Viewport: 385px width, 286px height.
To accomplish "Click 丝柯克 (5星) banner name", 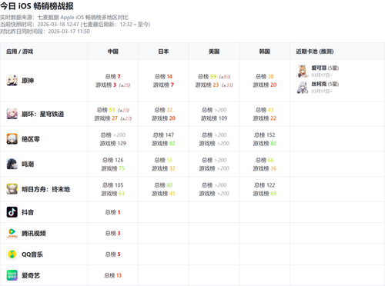I will click(x=325, y=84).
